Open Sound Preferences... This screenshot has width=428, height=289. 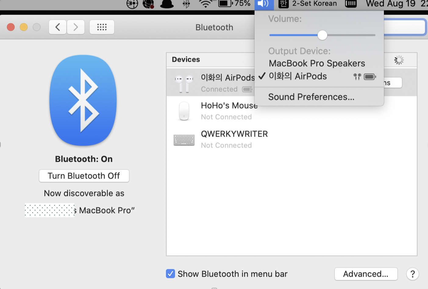[311, 97]
